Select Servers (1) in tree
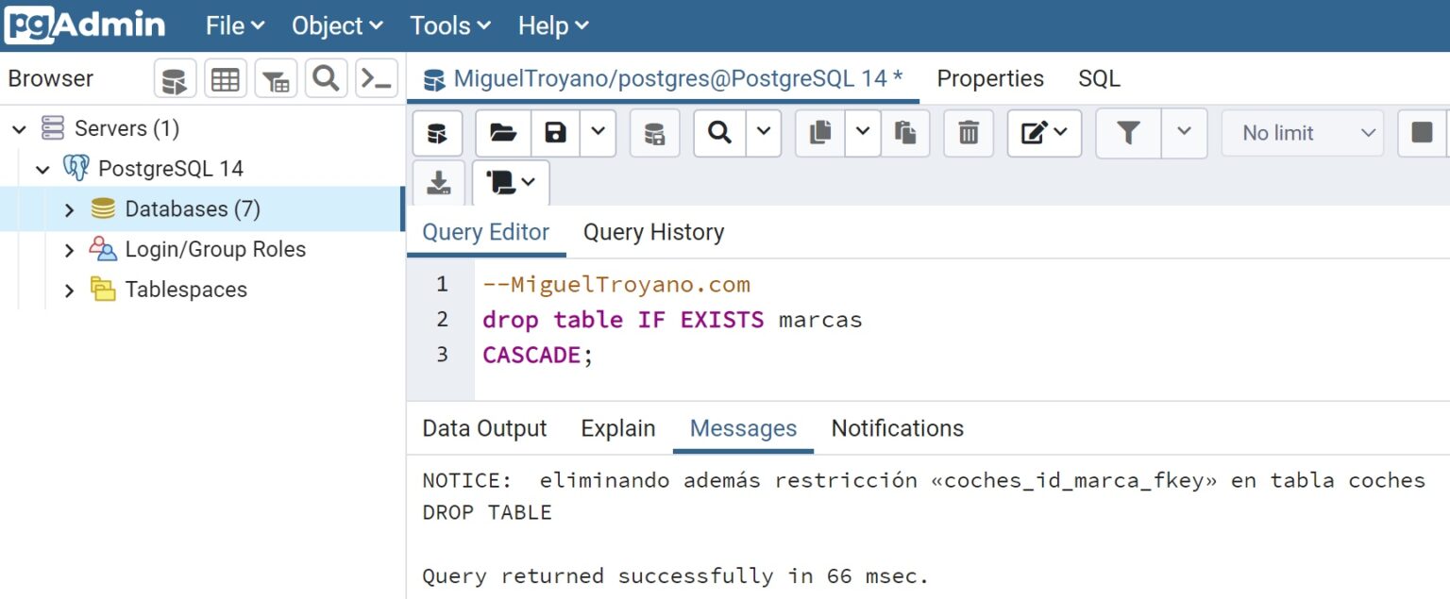The image size is (1450, 599). pyautogui.click(x=126, y=128)
